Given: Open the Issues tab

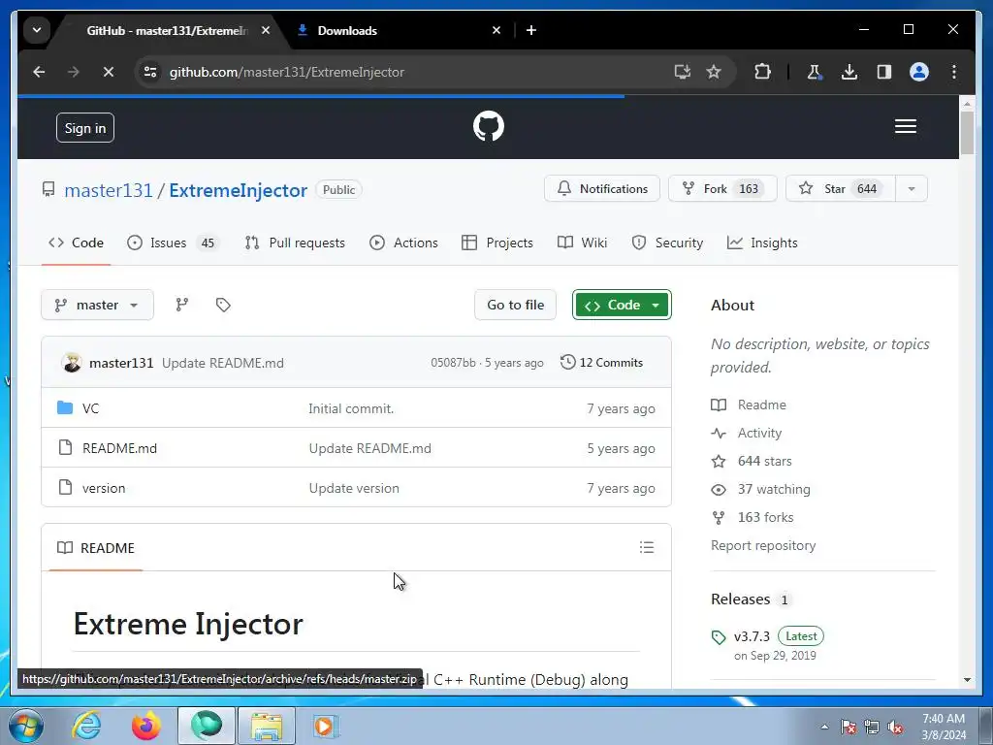Looking at the screenshot, I should pos(173,243).
